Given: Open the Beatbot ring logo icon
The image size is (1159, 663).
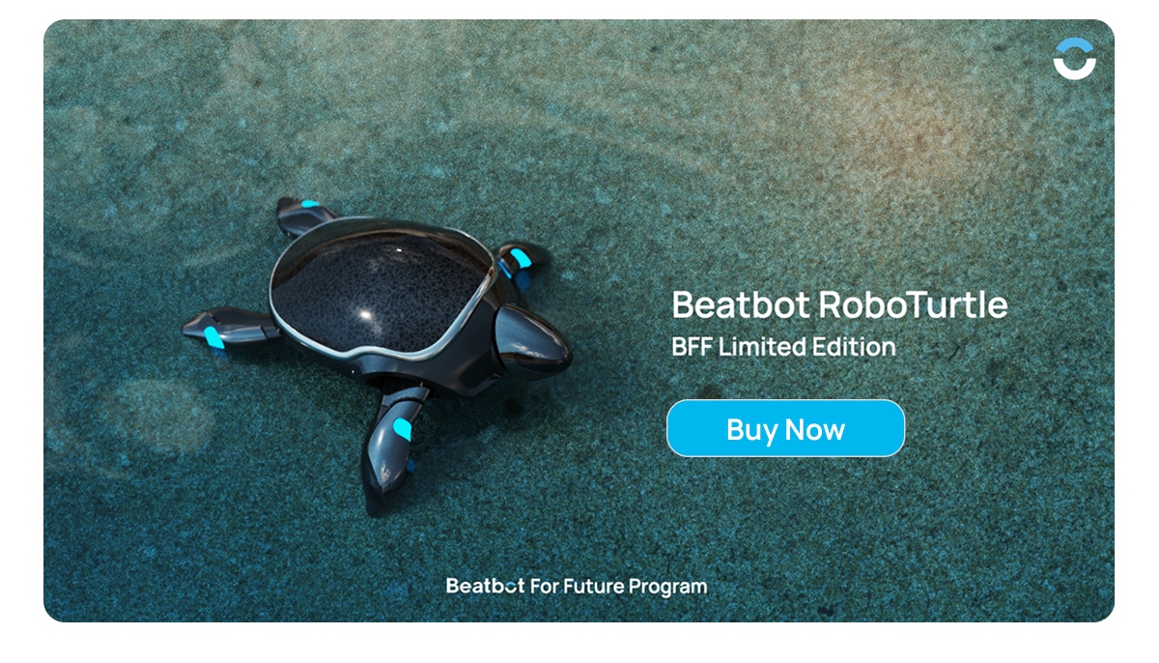Looking at the screenshot, I should (x=1074, y=58).
